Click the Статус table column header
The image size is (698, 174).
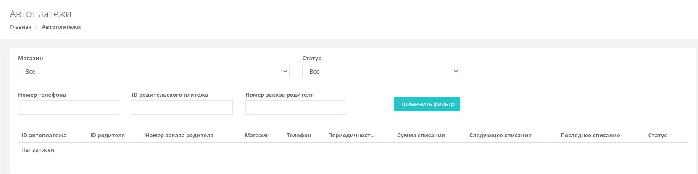(657, 136)
